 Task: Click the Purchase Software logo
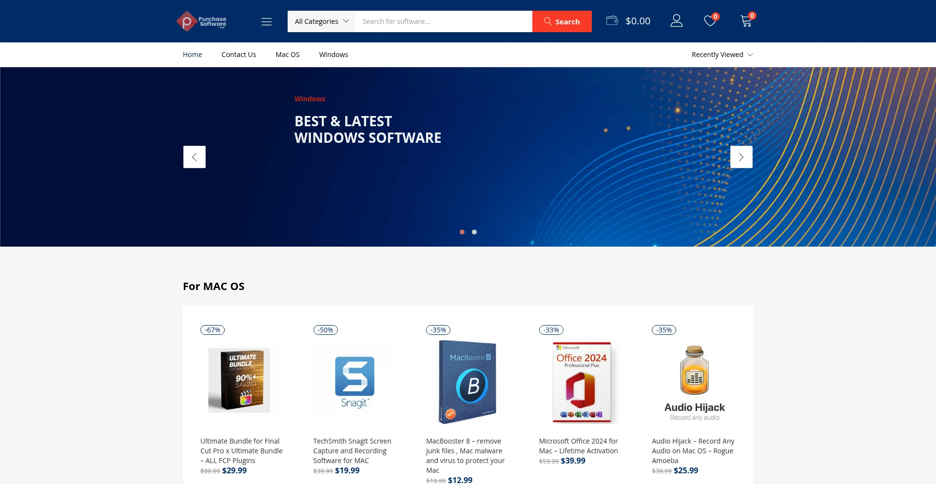(201, 21)
